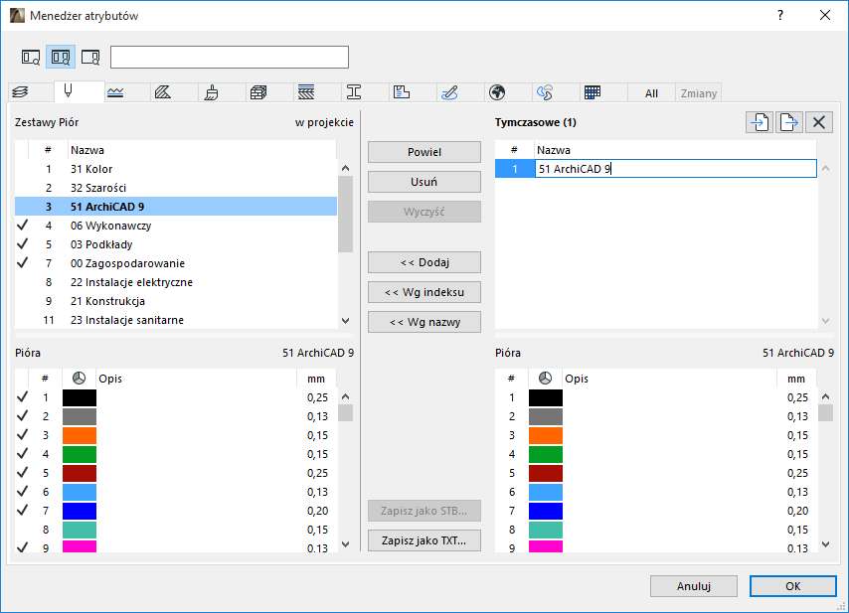
Task: Sort by mm header in left Pióra list
Action: [317, 379]
